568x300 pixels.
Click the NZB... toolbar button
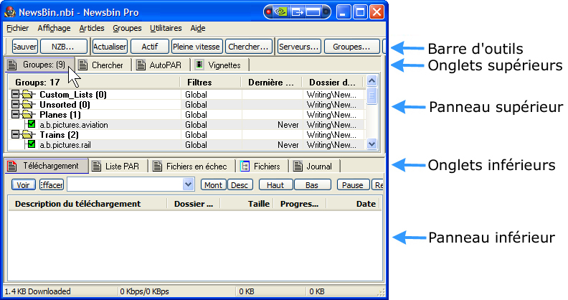pos(64,47)
